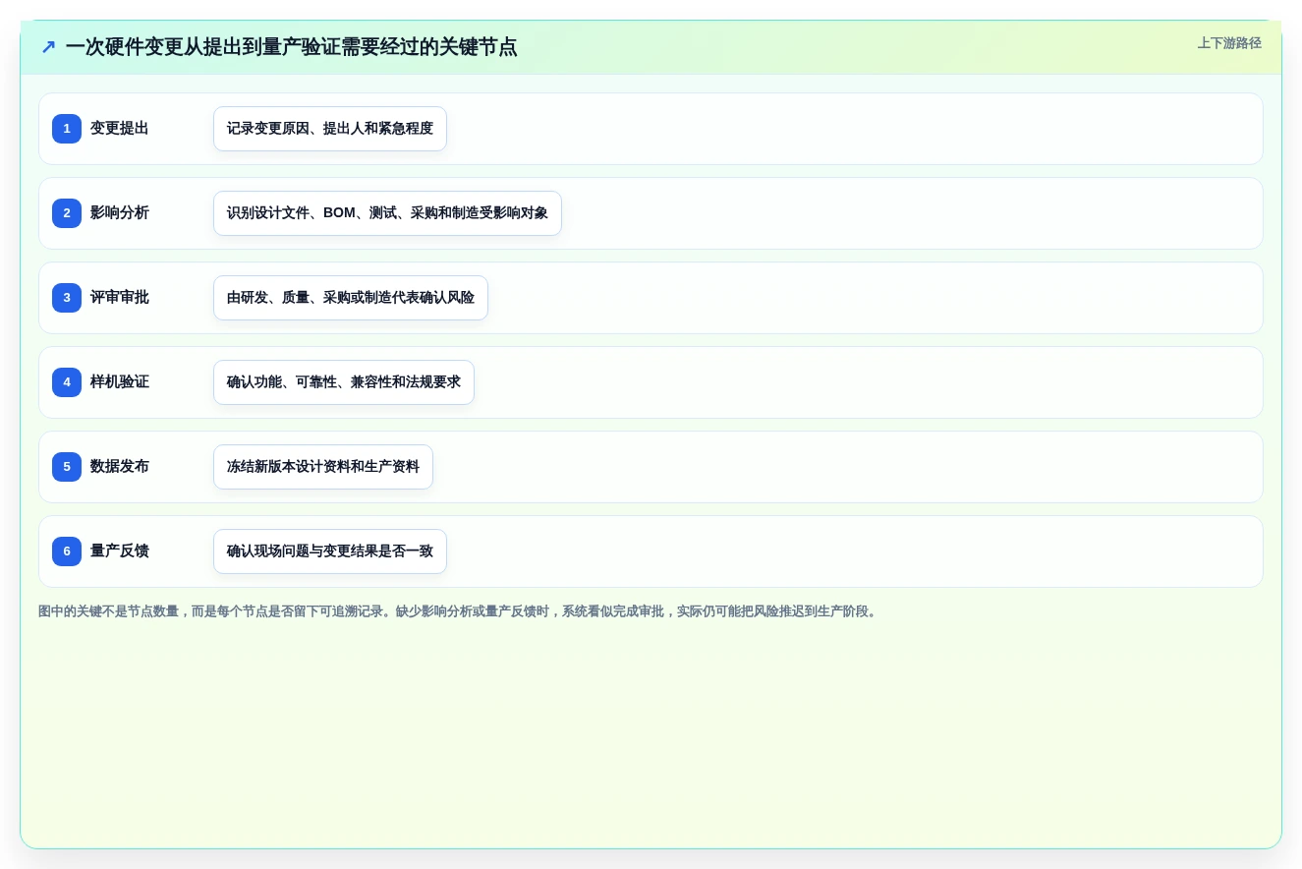
Task: Click the 冻结新版本设计资料和生产资料 box
Action: click(323, 467)
